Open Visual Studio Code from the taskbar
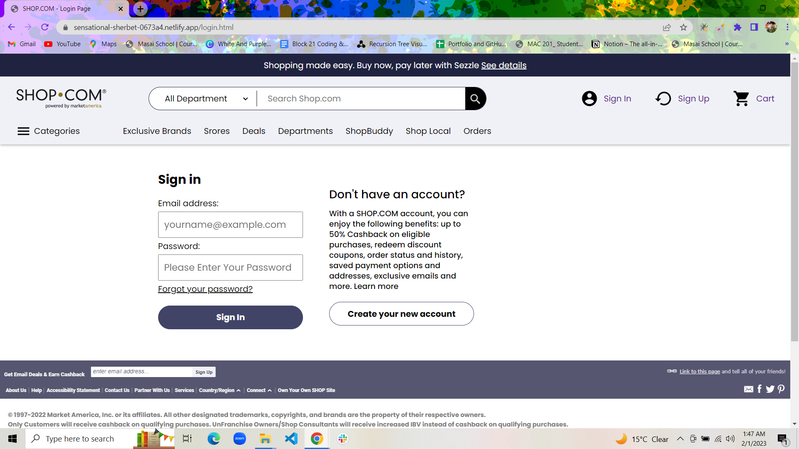This screenshot has width=799, height=449. [x=291, y=439]
